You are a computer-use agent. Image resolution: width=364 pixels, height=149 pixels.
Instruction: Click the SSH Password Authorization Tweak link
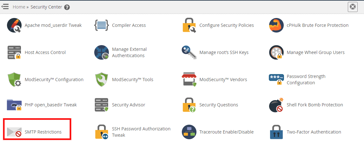coord(141,132)
